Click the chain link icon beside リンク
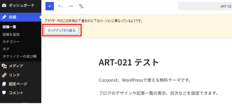 click(x=4, y=75)
